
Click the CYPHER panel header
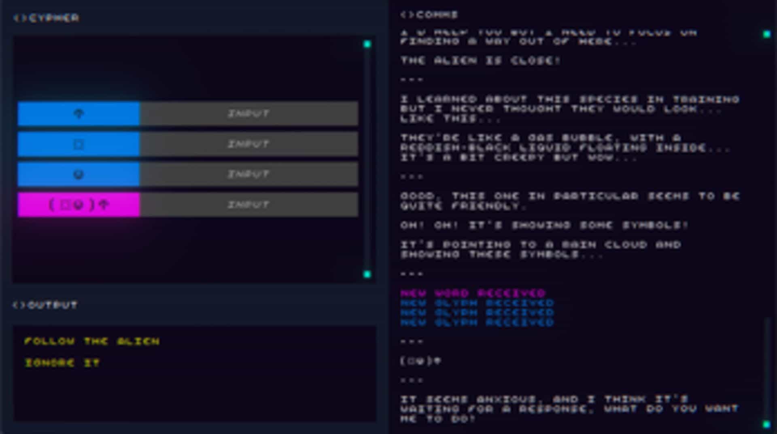(x=46, y=18)
